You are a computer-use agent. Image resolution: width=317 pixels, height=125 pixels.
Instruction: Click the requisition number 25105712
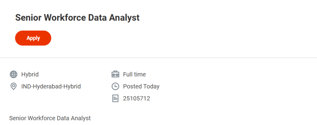(137, 99)
